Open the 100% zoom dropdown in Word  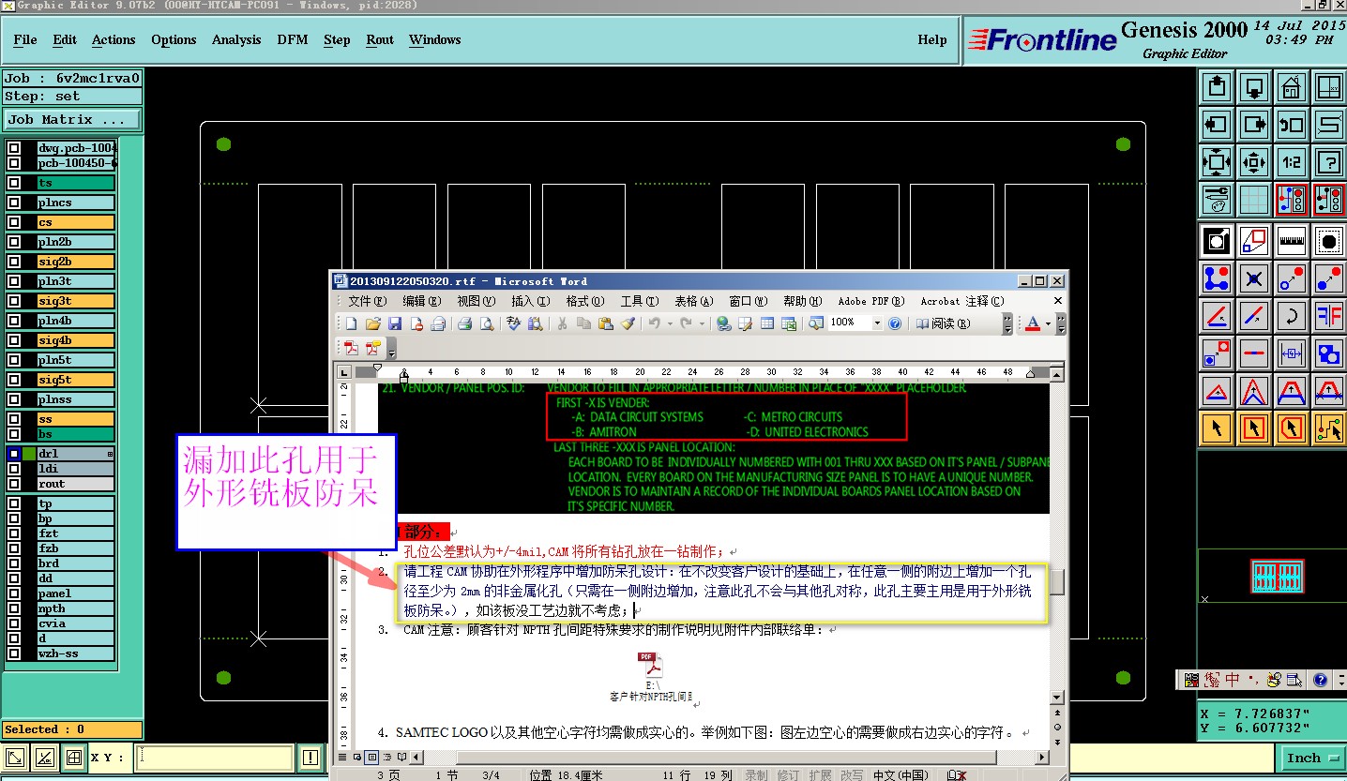pyautogui.click(x=877, y=323)
